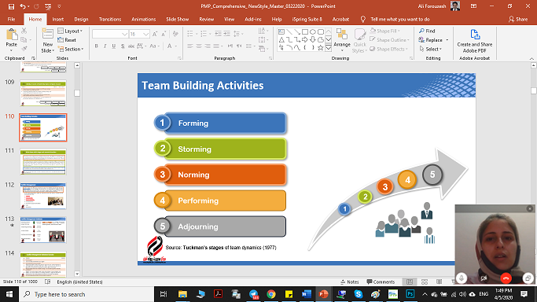Screen dimensions: 537x302
Task: Open Google Chrome from the taskbar
Action: click(x=271, y=294)
